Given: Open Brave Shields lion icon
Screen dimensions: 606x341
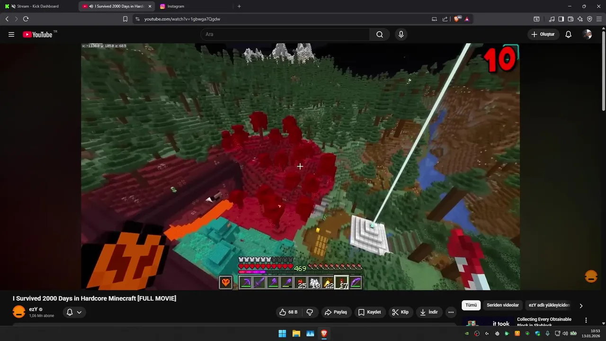Looking at the screenshot, I should pos(457,19).
